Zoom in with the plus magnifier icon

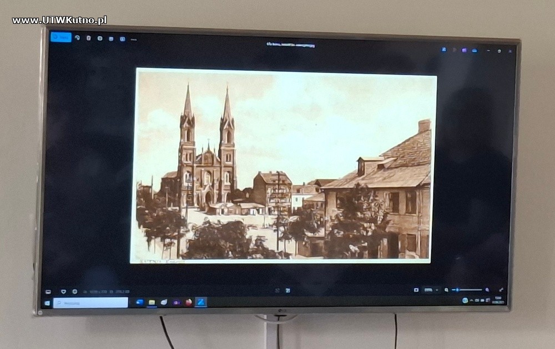point(487,290)
